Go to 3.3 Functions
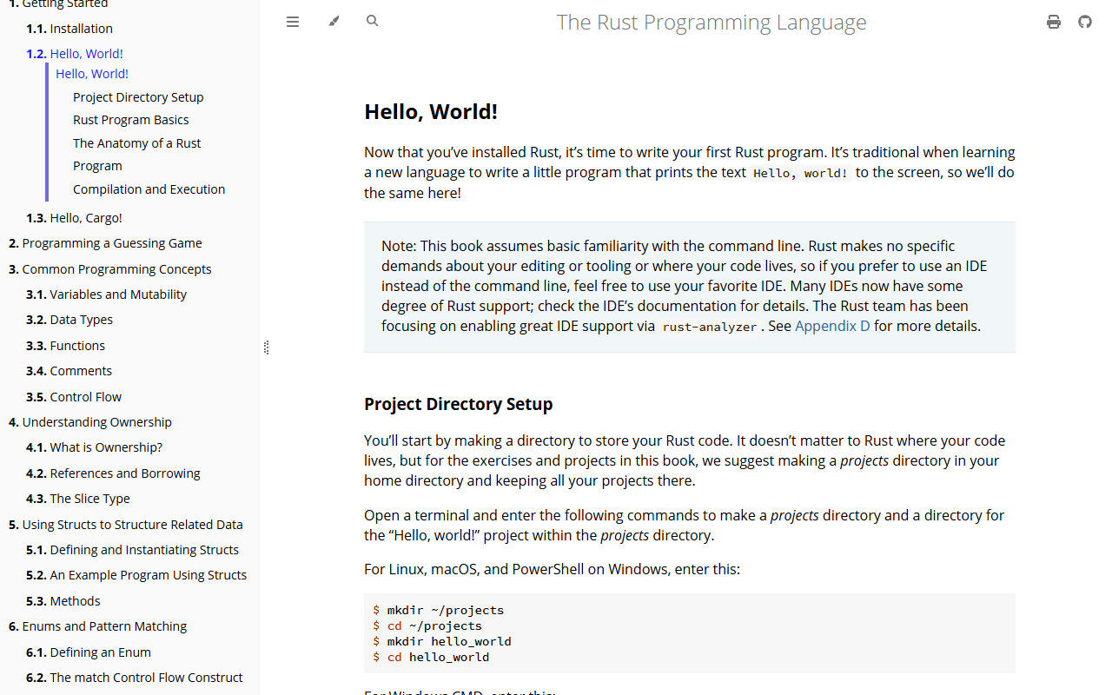1112x695 pixels. tap(65, 346)
